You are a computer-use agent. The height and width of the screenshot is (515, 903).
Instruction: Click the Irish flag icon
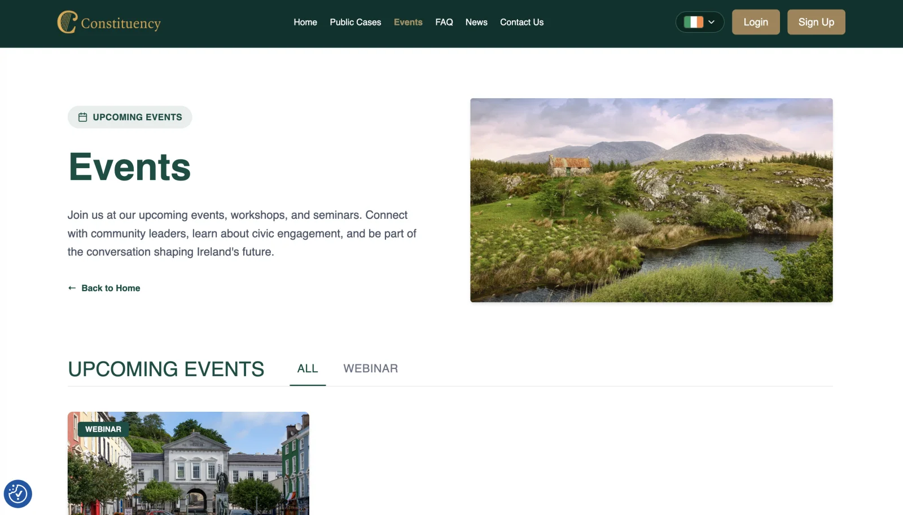tap(694, 22)
